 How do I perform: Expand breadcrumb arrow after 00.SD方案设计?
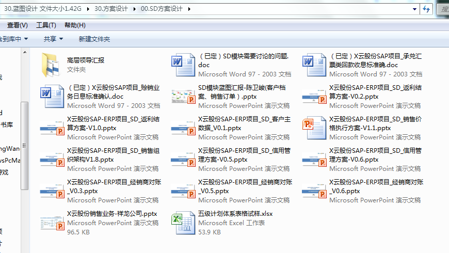tap(189, 9)
